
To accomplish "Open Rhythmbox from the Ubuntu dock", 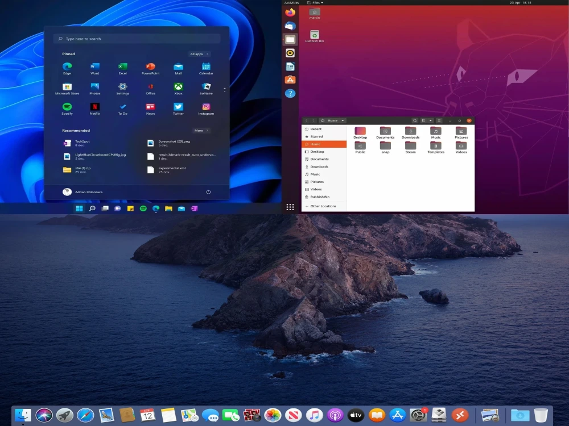I will pyautogui.click(x=290, y=53).
